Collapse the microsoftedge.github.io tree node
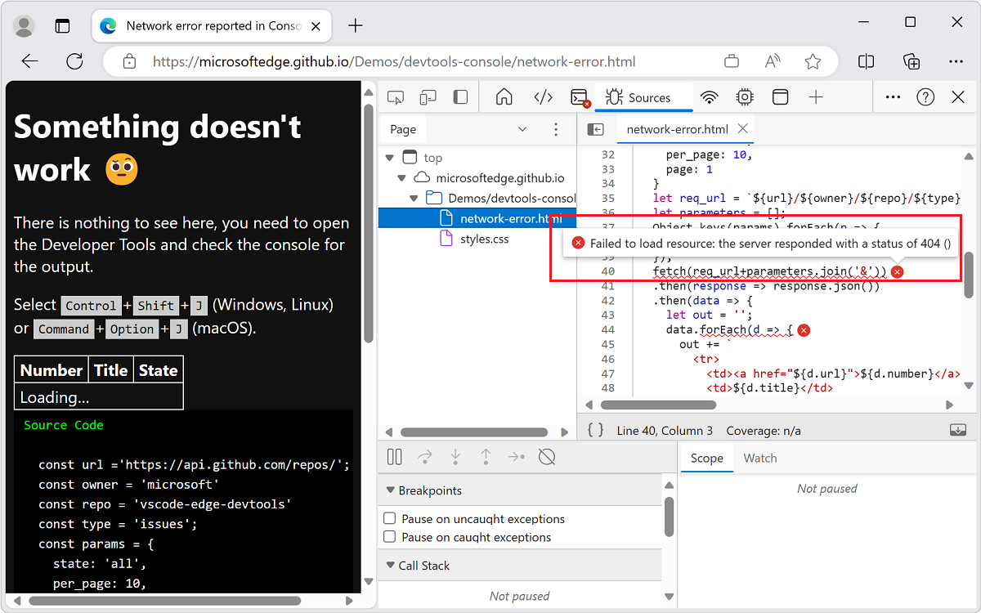This screenshot has width=981, height=613. 401,177
